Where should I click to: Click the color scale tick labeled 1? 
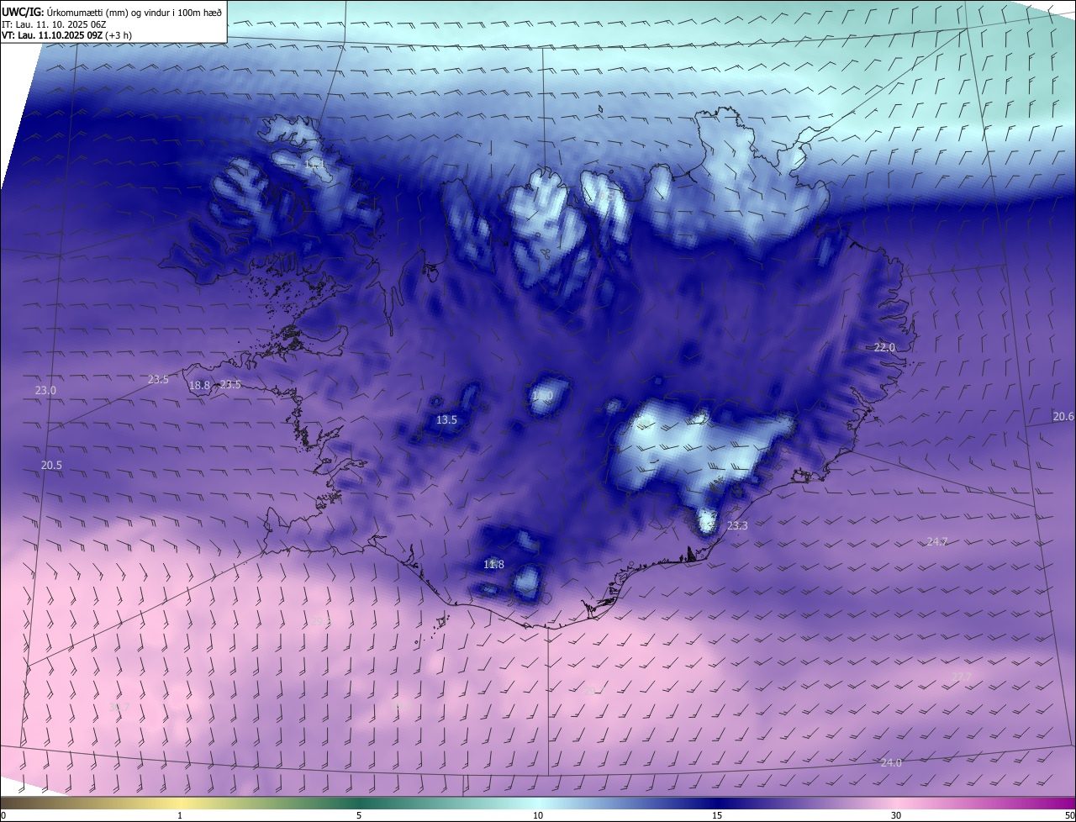[x=180, y=815]
